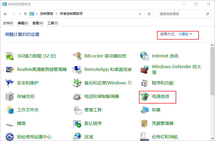This screenshot has width=215, height=141.
Task: Open the 编辑(E) menu
Action: [23, 23]
